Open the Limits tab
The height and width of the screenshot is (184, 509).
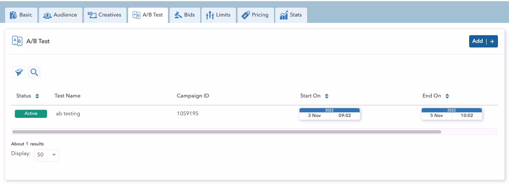(x=218, y=15)
